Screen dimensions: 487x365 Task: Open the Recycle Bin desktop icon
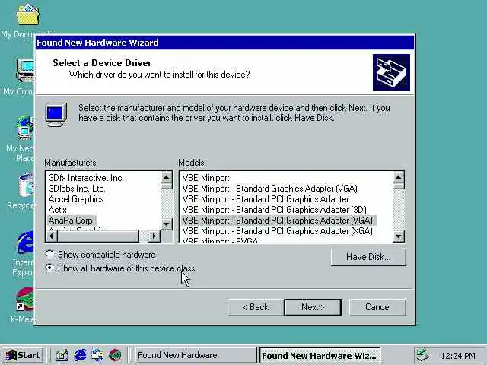click(26, 186)
